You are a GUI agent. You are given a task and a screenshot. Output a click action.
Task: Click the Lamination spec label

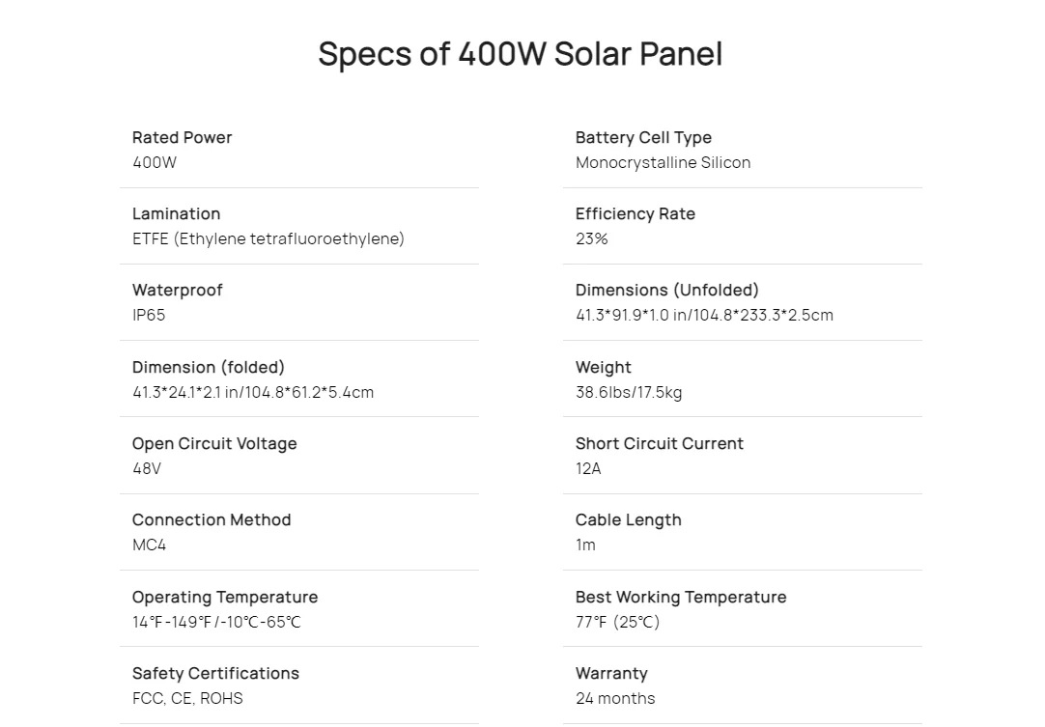click(176, 213)
